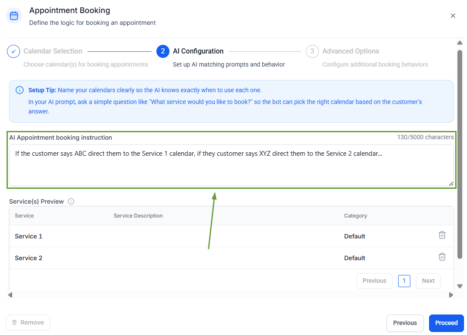This screenshot has width=467, height=335.
Task: Click the textarea resize handle
Action: (450, 184)
